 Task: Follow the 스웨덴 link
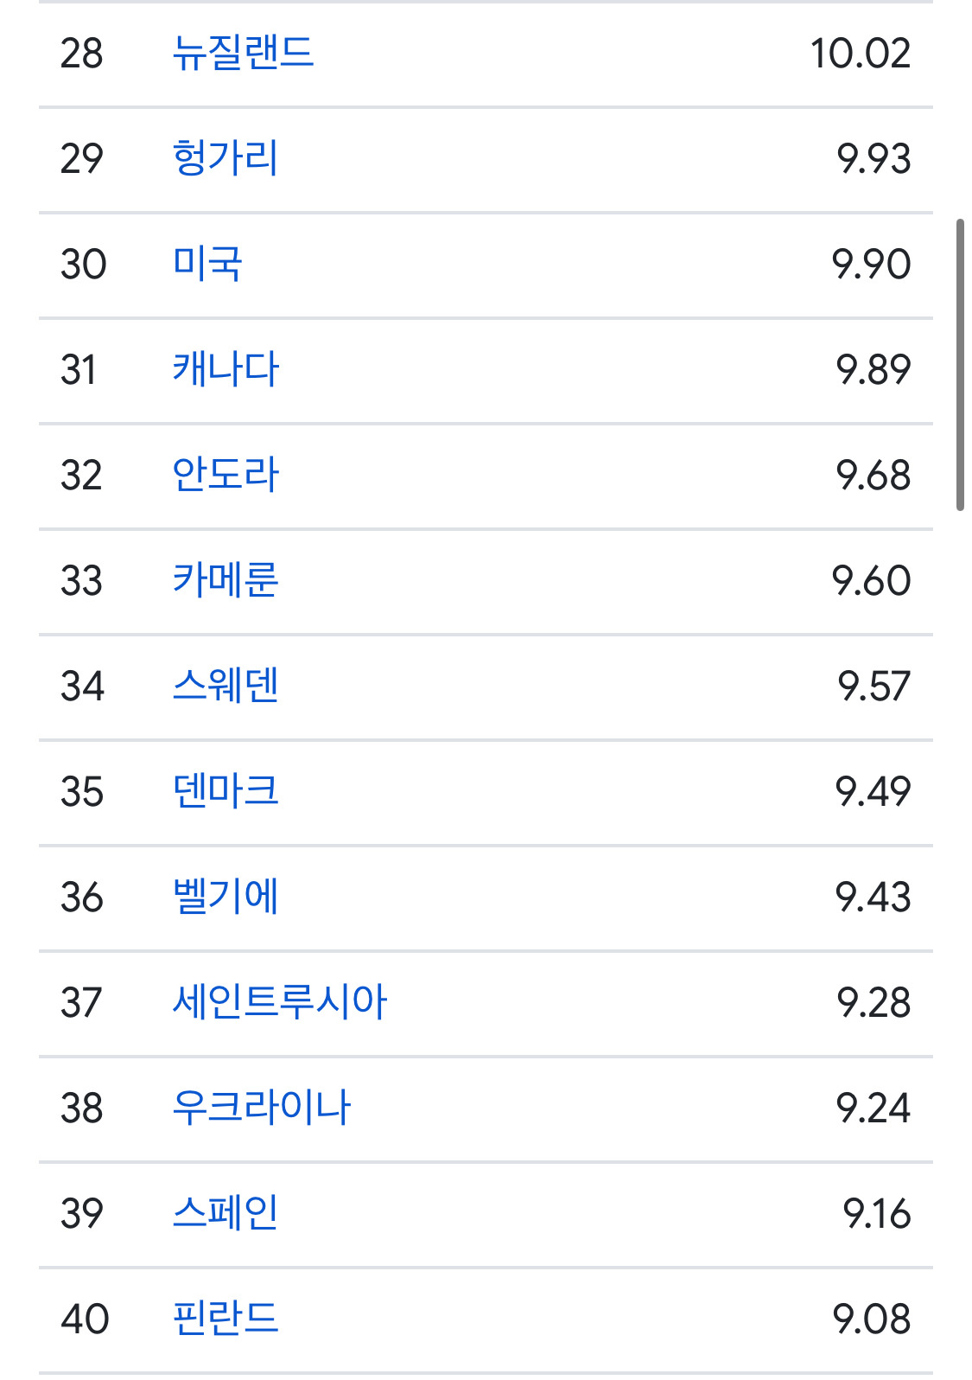pos(226,686)
